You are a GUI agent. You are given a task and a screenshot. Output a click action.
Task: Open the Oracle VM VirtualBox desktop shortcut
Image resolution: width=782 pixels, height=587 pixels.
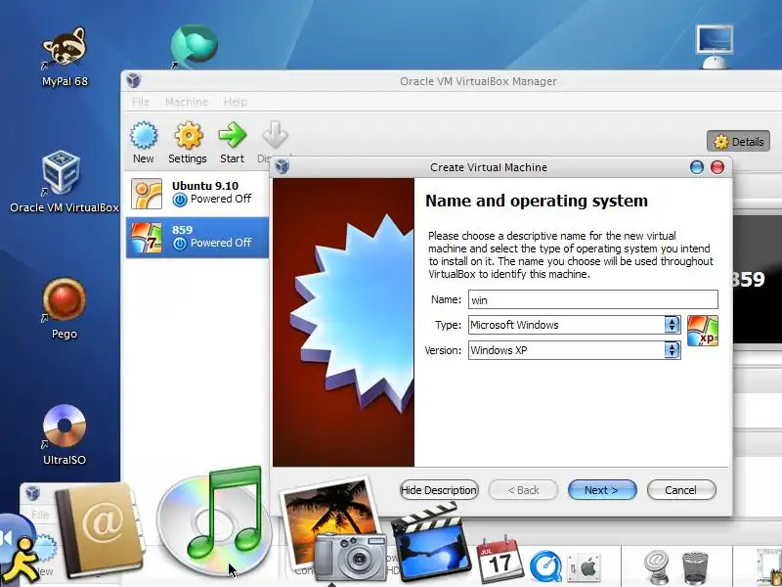pos(64,182)
